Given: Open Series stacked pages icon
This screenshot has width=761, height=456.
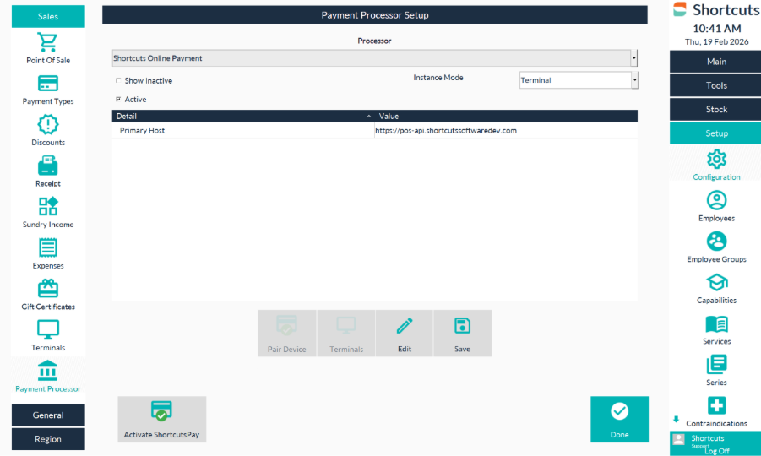Looking at the screenshot, I should pos(716,364).
